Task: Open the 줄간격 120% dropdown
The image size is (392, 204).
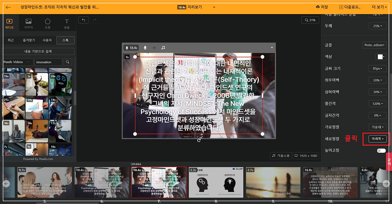Action: tap(377, 104)
